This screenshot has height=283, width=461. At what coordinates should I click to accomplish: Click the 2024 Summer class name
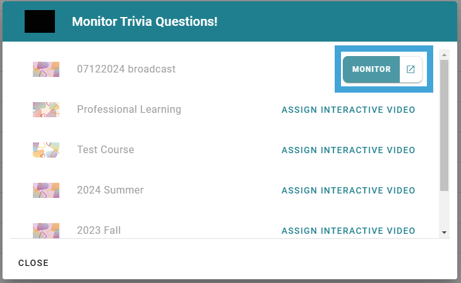111,190
